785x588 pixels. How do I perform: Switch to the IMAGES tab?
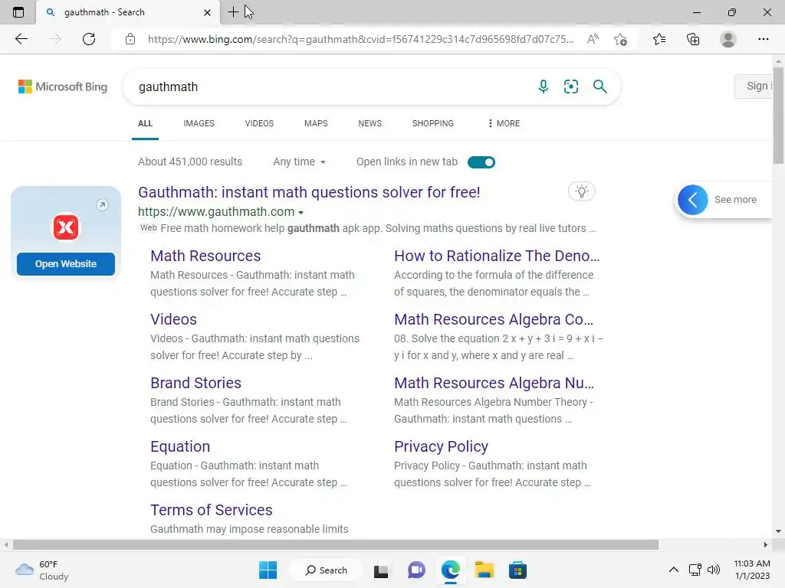coord(199,123)
